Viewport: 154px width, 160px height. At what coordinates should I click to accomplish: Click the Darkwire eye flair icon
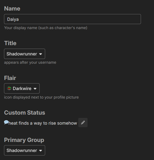[9, 89]
